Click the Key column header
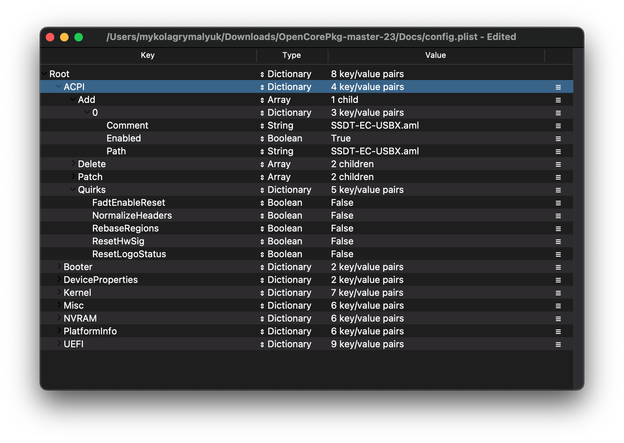The width and height of the screenshot is (624, 443). click(x=148, y=55)
